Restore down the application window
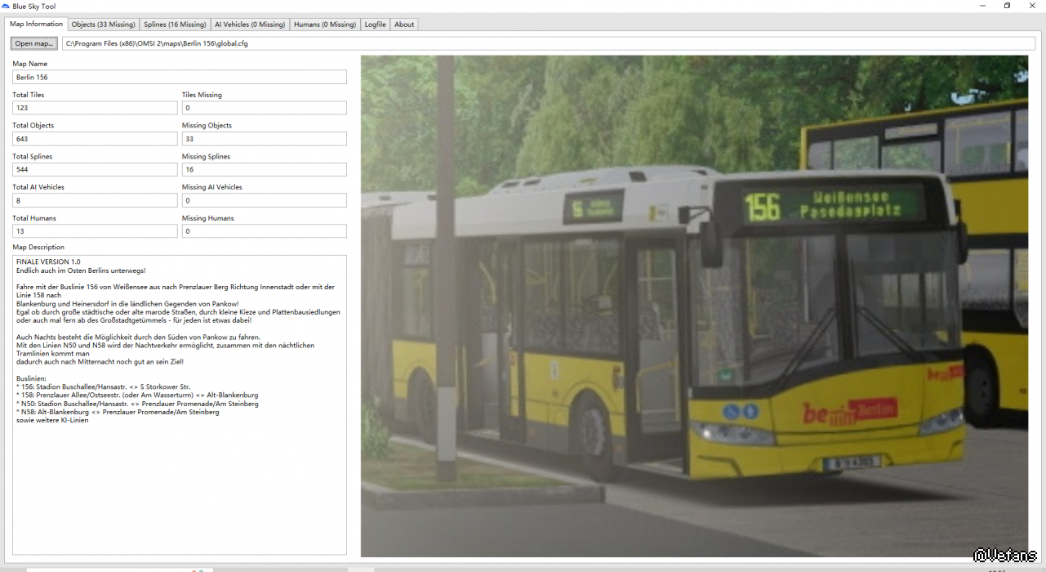 click(x=1007, y=6)
